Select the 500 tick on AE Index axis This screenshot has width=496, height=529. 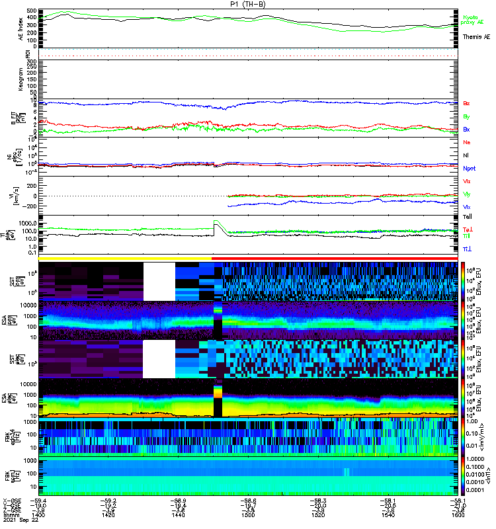point(32,11)
